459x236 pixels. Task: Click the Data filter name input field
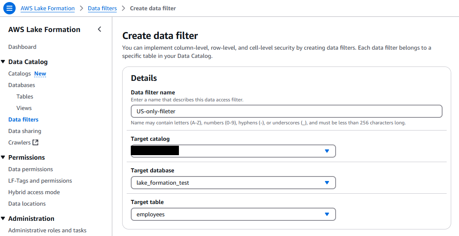point(286,111)
